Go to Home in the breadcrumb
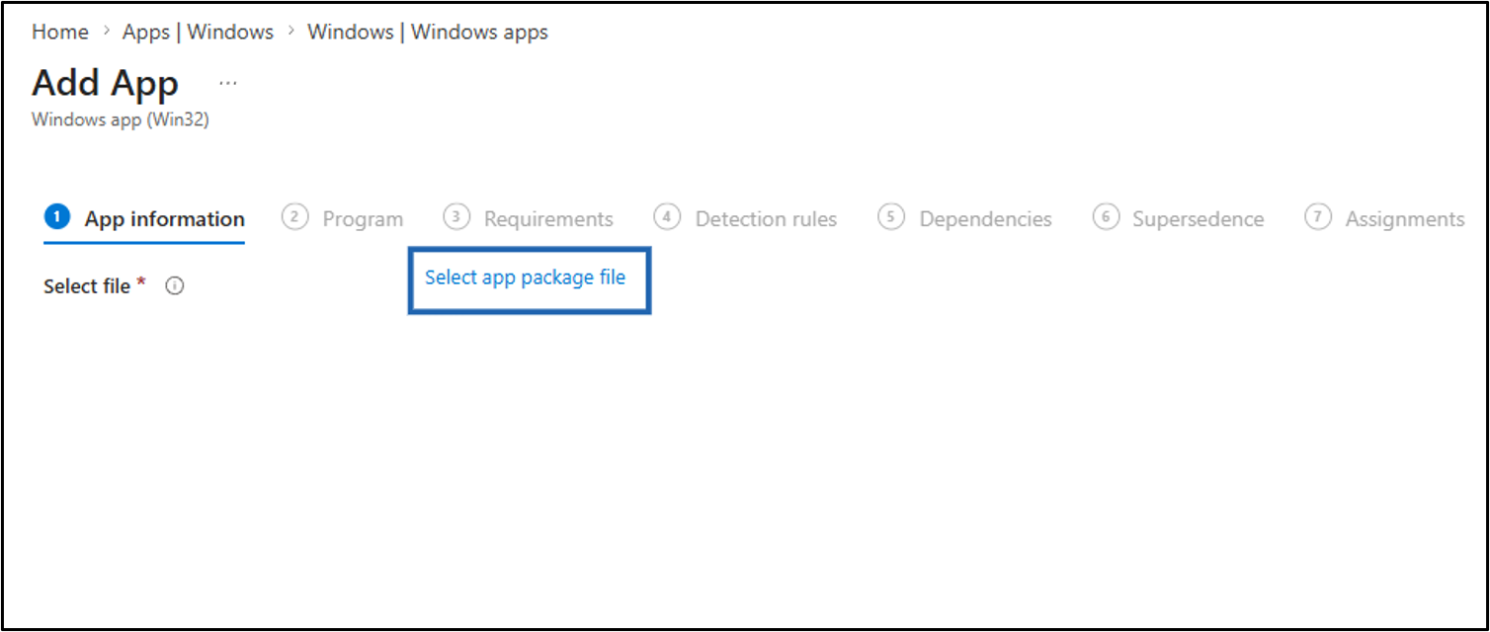This screenshot has height=632, width=1490. coord(60,32)
